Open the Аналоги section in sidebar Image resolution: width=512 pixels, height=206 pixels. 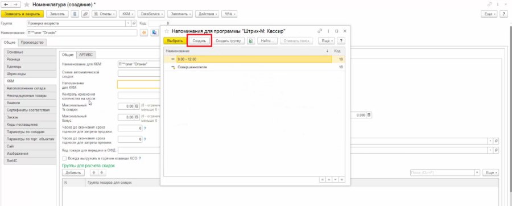30,102
